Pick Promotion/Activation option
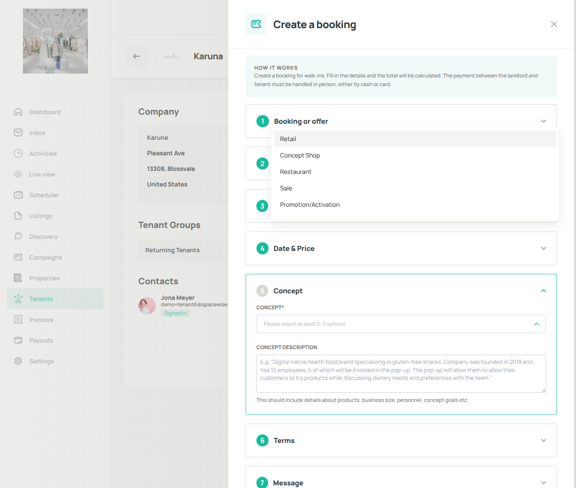 coord(415,205)
